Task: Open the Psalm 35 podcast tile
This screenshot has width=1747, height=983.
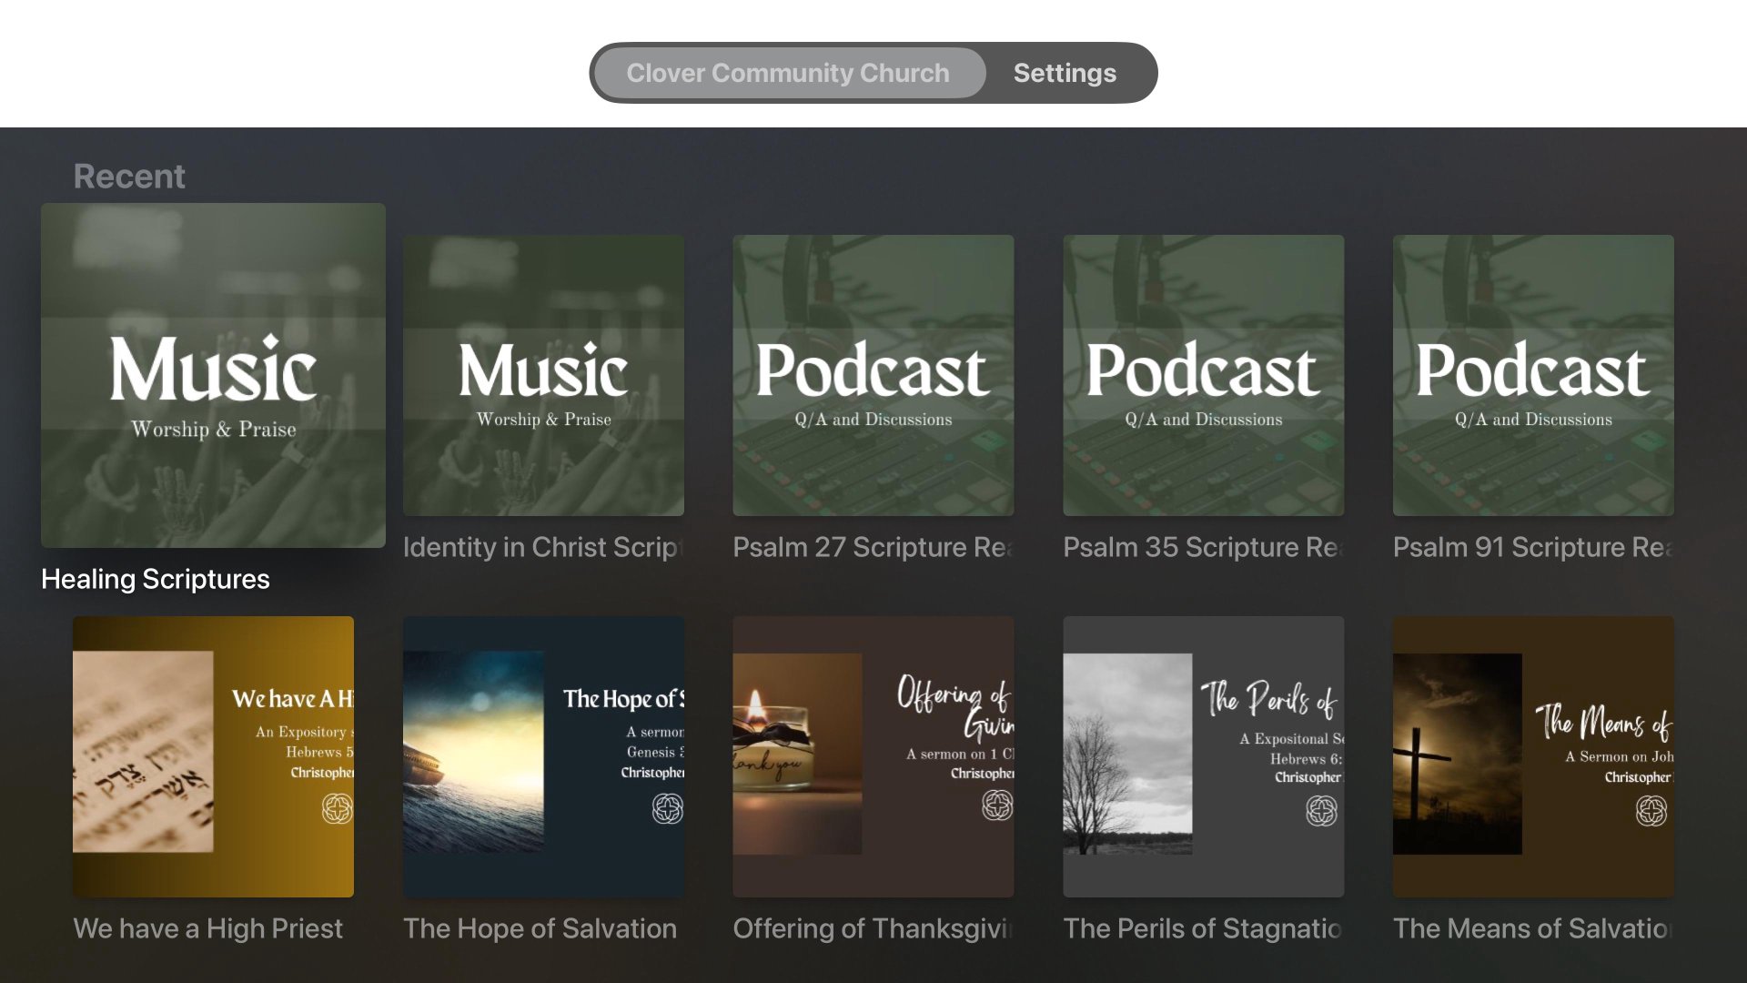Action: [x=1203, y=375]
